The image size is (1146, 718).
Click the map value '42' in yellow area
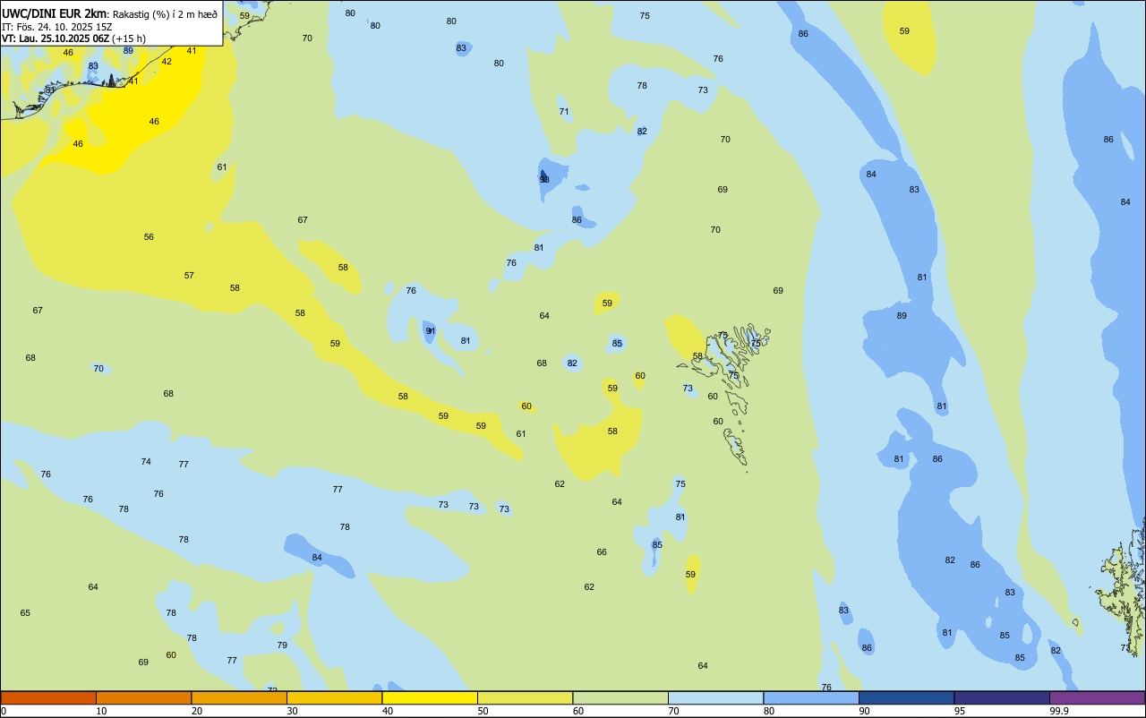pos(167,62)
